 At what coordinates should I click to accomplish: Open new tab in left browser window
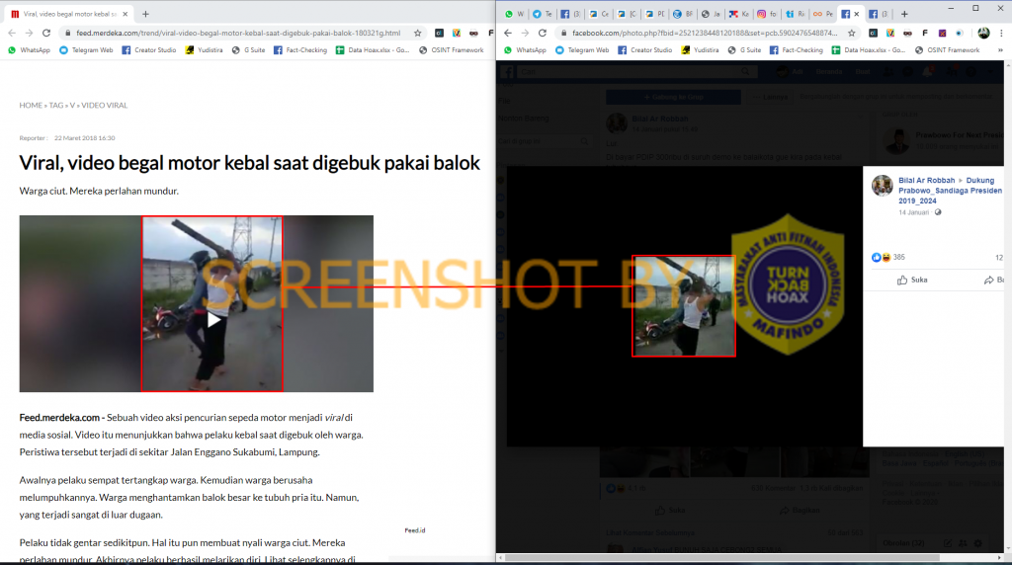(x=146, y=14)
